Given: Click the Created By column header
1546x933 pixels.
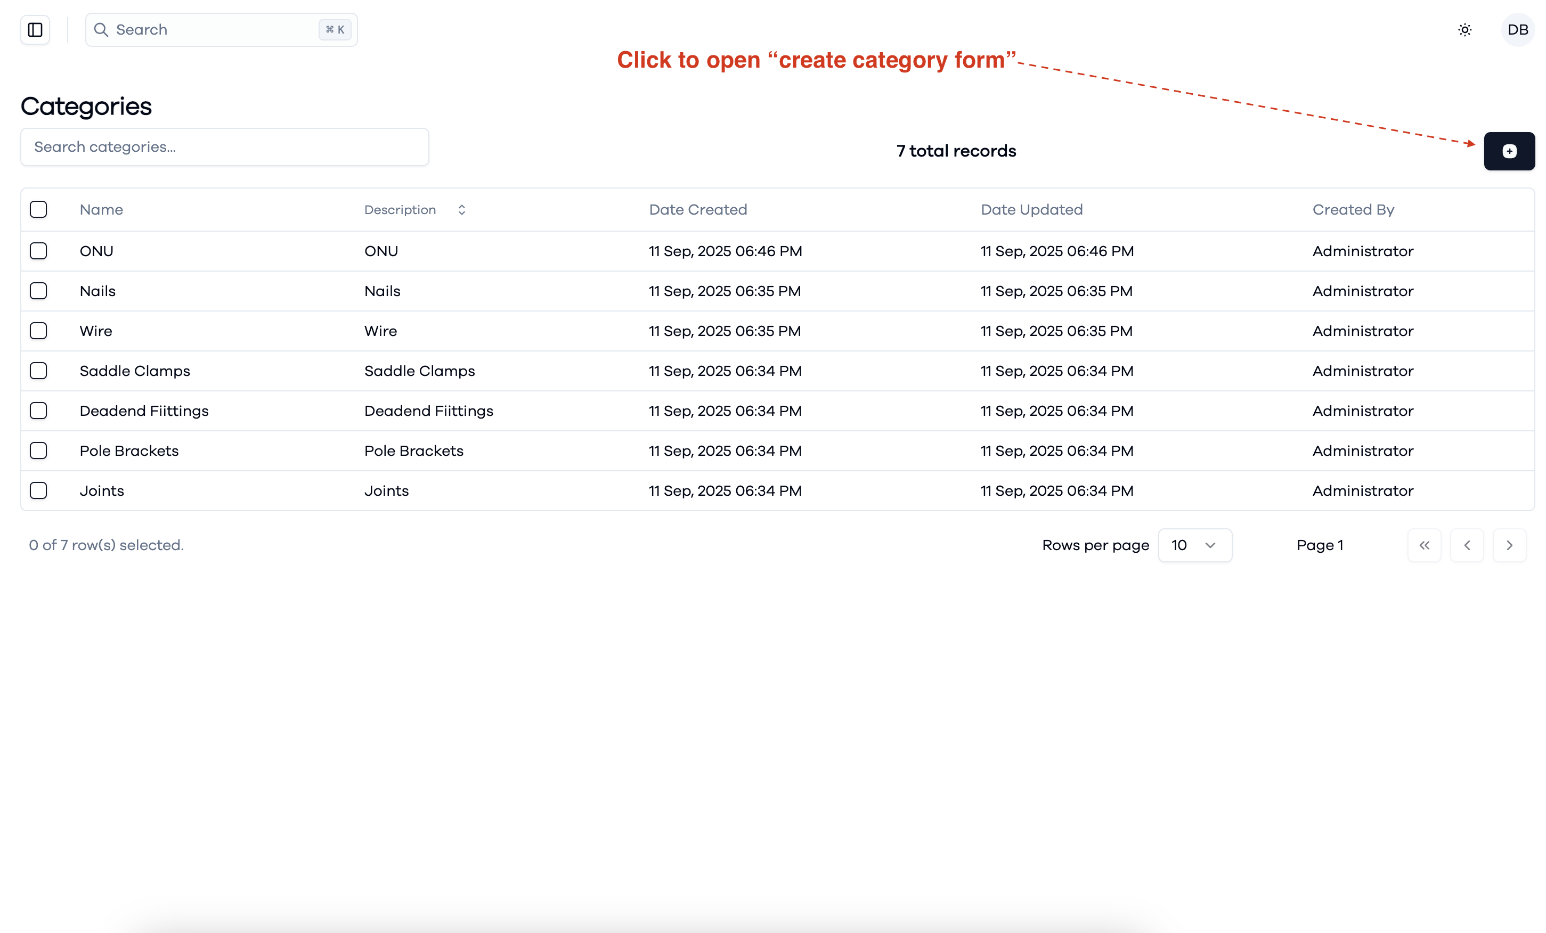Looking at the screenshot, I should point(1353,209).
